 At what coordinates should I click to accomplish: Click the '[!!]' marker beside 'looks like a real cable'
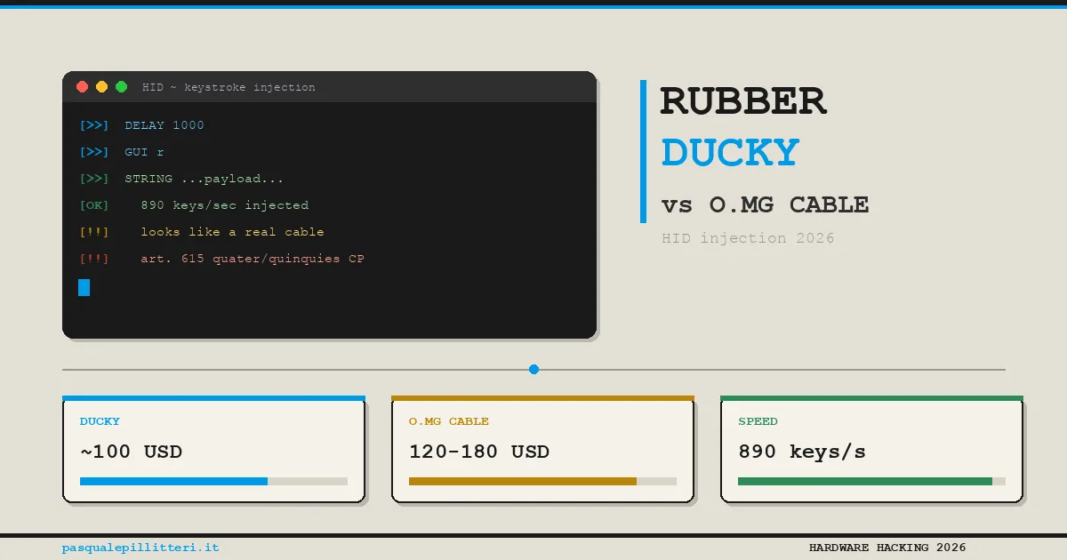pyautogui.click(x=94, y=232)
